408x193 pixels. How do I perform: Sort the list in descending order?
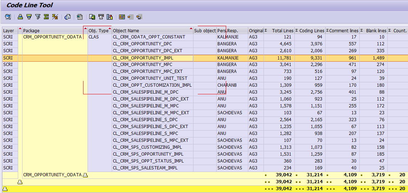[29, 17]
